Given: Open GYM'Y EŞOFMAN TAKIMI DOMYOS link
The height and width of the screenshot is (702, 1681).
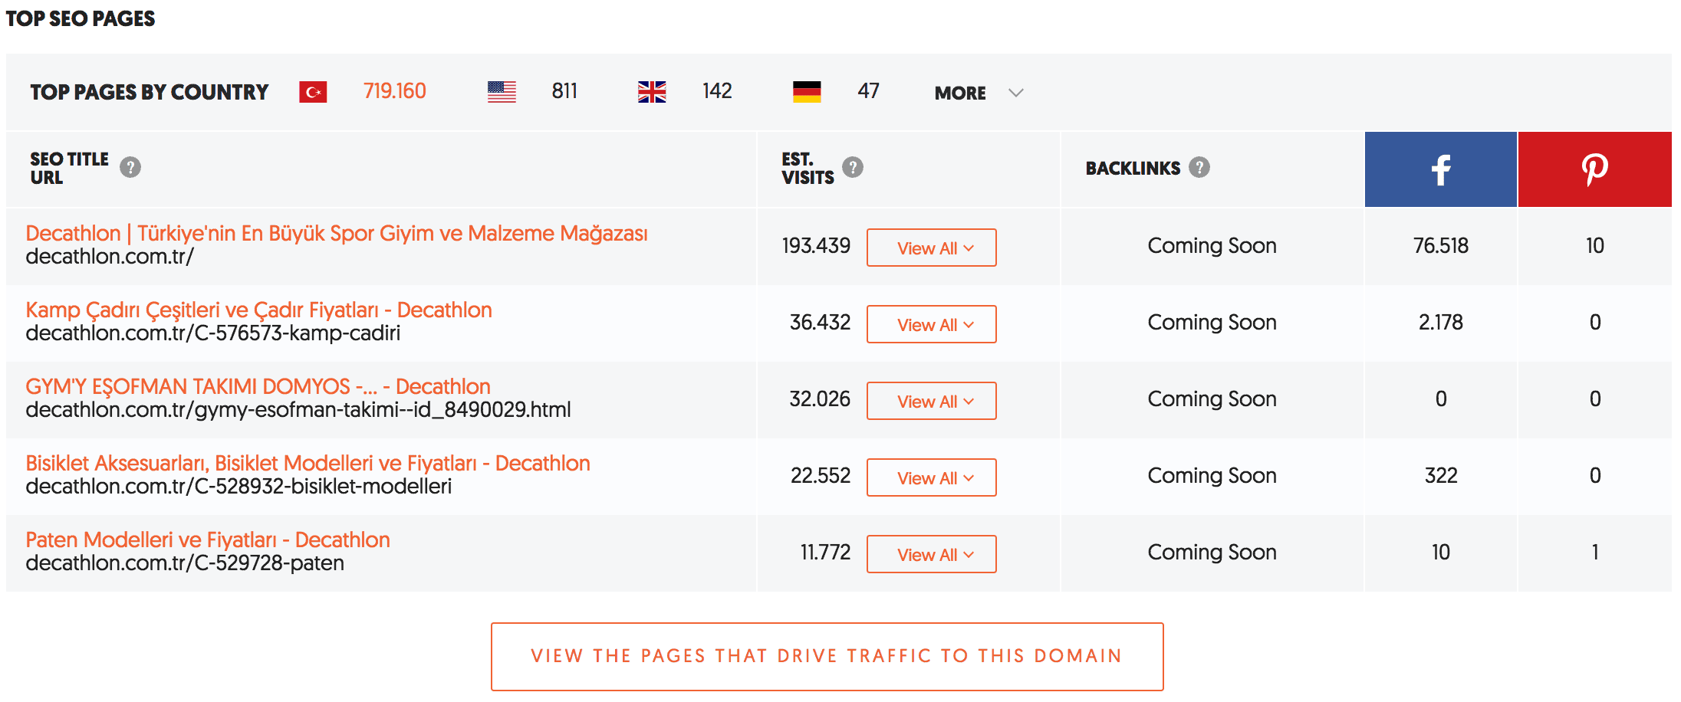Looking at the screenshot, I should tap(258, 386).
